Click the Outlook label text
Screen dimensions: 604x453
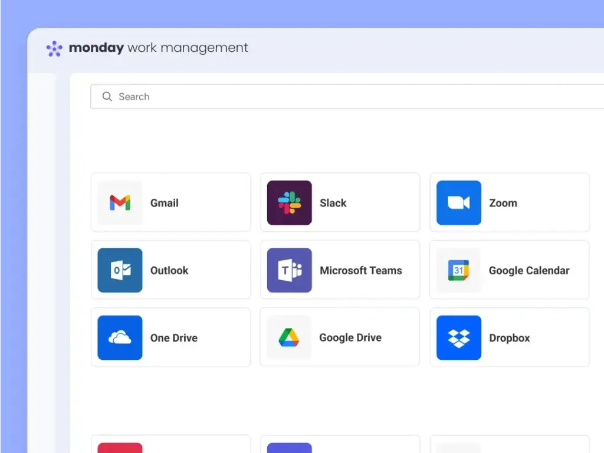pos(169,270)
